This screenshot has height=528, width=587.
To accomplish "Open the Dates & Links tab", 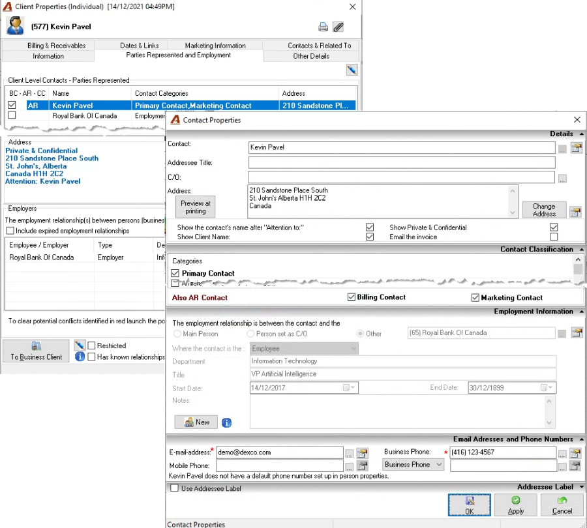I will (140, 46).
